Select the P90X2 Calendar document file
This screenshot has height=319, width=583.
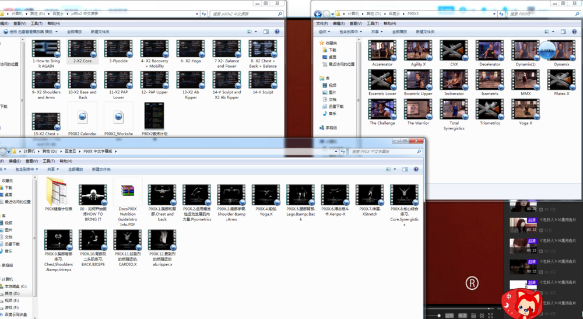click(83, 119)
